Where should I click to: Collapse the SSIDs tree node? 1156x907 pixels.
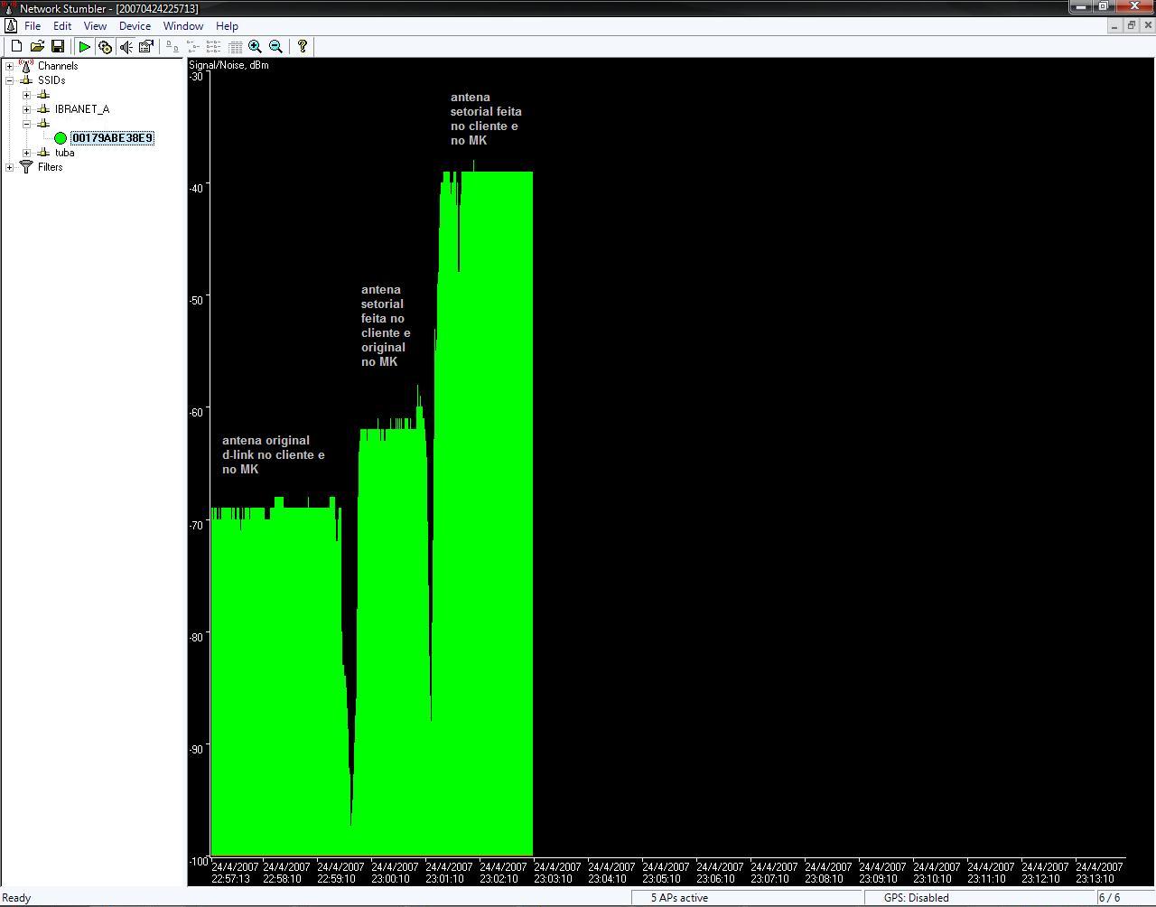tap(9, 79)
